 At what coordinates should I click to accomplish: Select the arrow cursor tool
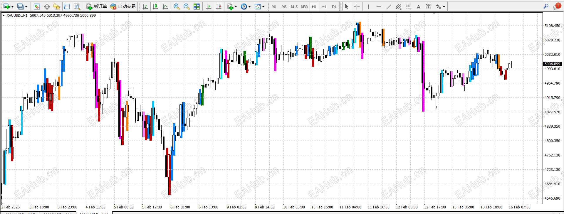(x=347, y=6)
